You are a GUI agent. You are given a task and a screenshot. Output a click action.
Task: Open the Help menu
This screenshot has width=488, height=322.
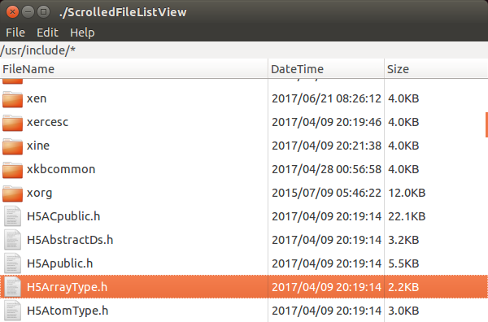click(x=82, y=33)
